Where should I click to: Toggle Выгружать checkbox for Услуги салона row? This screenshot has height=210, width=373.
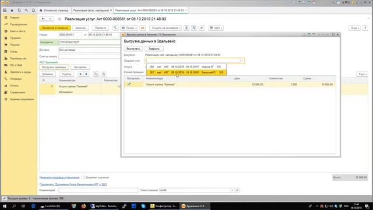point(129,84)
